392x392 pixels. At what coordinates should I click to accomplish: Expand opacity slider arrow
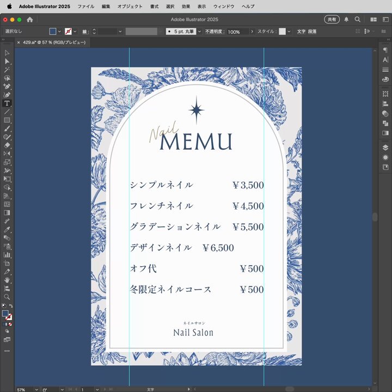point(252,32)
